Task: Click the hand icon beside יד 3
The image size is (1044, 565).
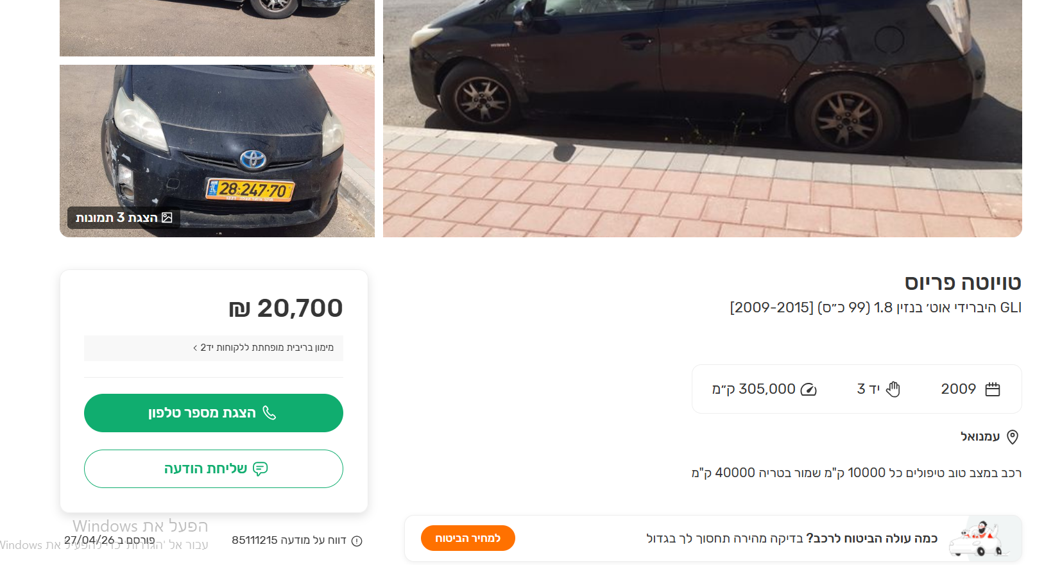Action: [894, 389]
